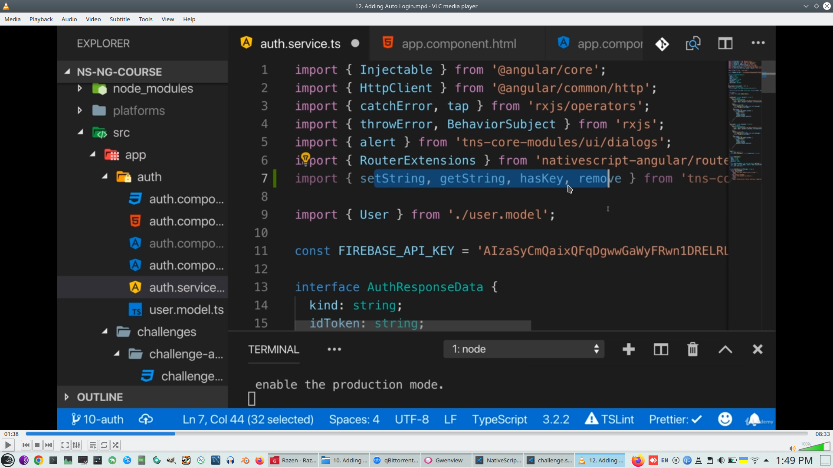Mute audio via the speaker icon

click(x=792, y=448)
